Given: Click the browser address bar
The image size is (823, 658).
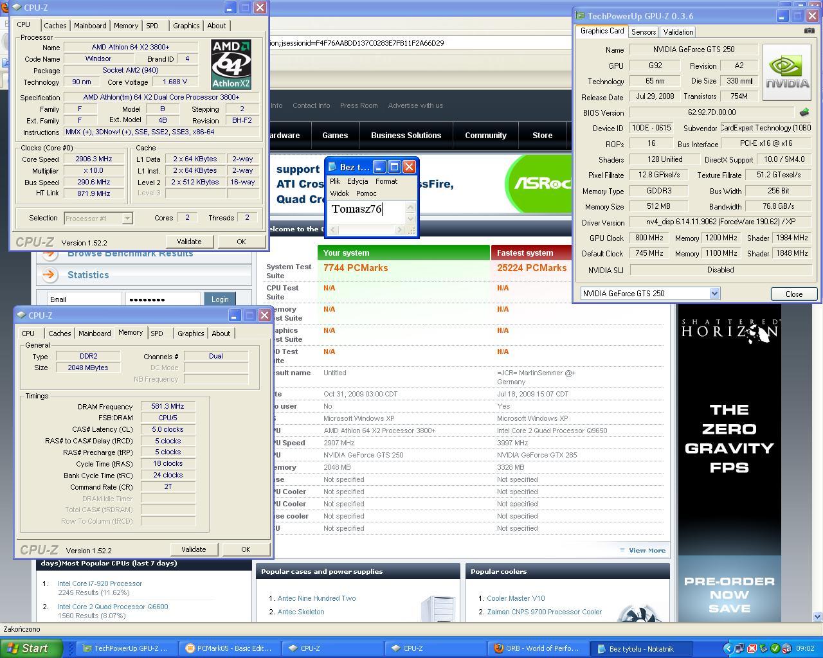Looking at the screenshot, I should [421, 43].
